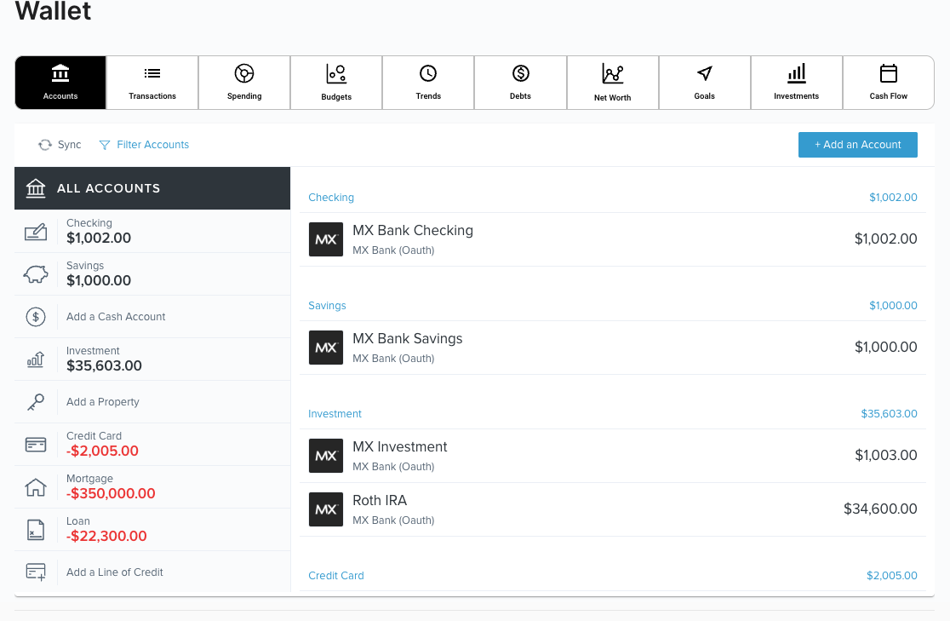Image resolution: width=950 pixels, height=621 pixels.
Task: Click the Mortgage house icon
Action: (36, 487)
